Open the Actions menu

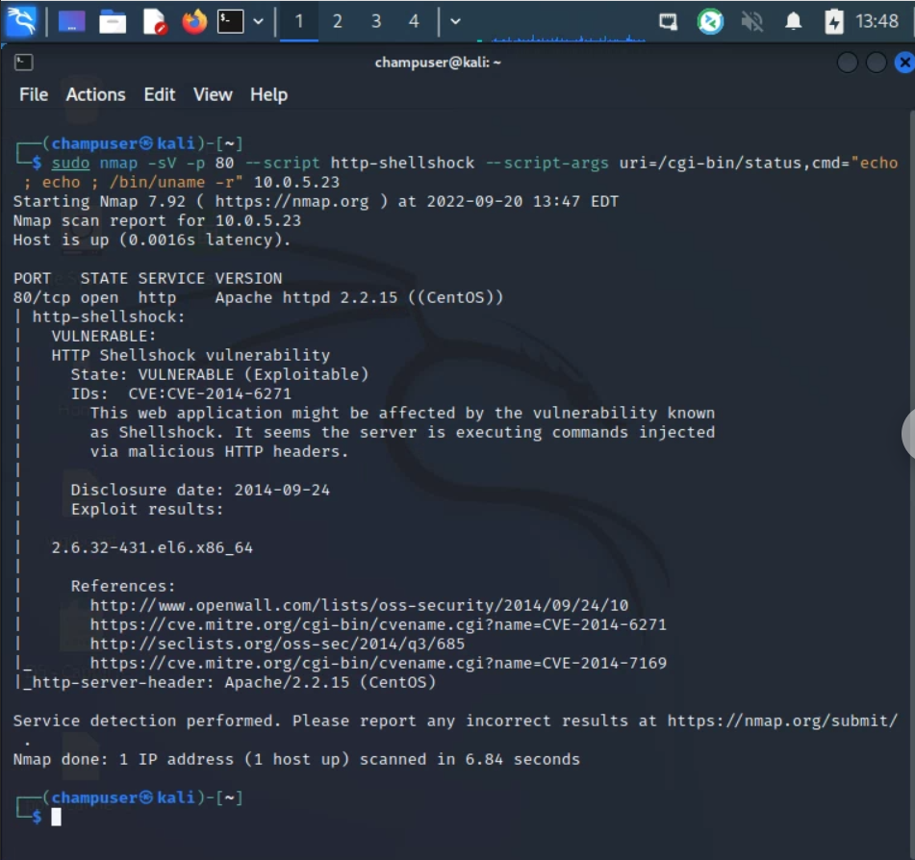95,94
